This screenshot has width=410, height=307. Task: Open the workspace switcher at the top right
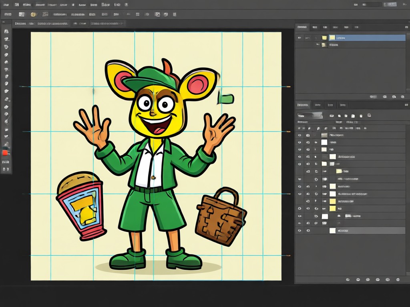(390, 4)
